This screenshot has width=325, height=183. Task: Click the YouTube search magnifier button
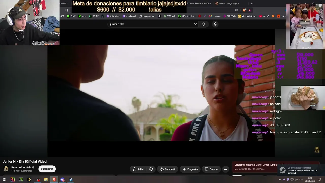tap(204, 24)
